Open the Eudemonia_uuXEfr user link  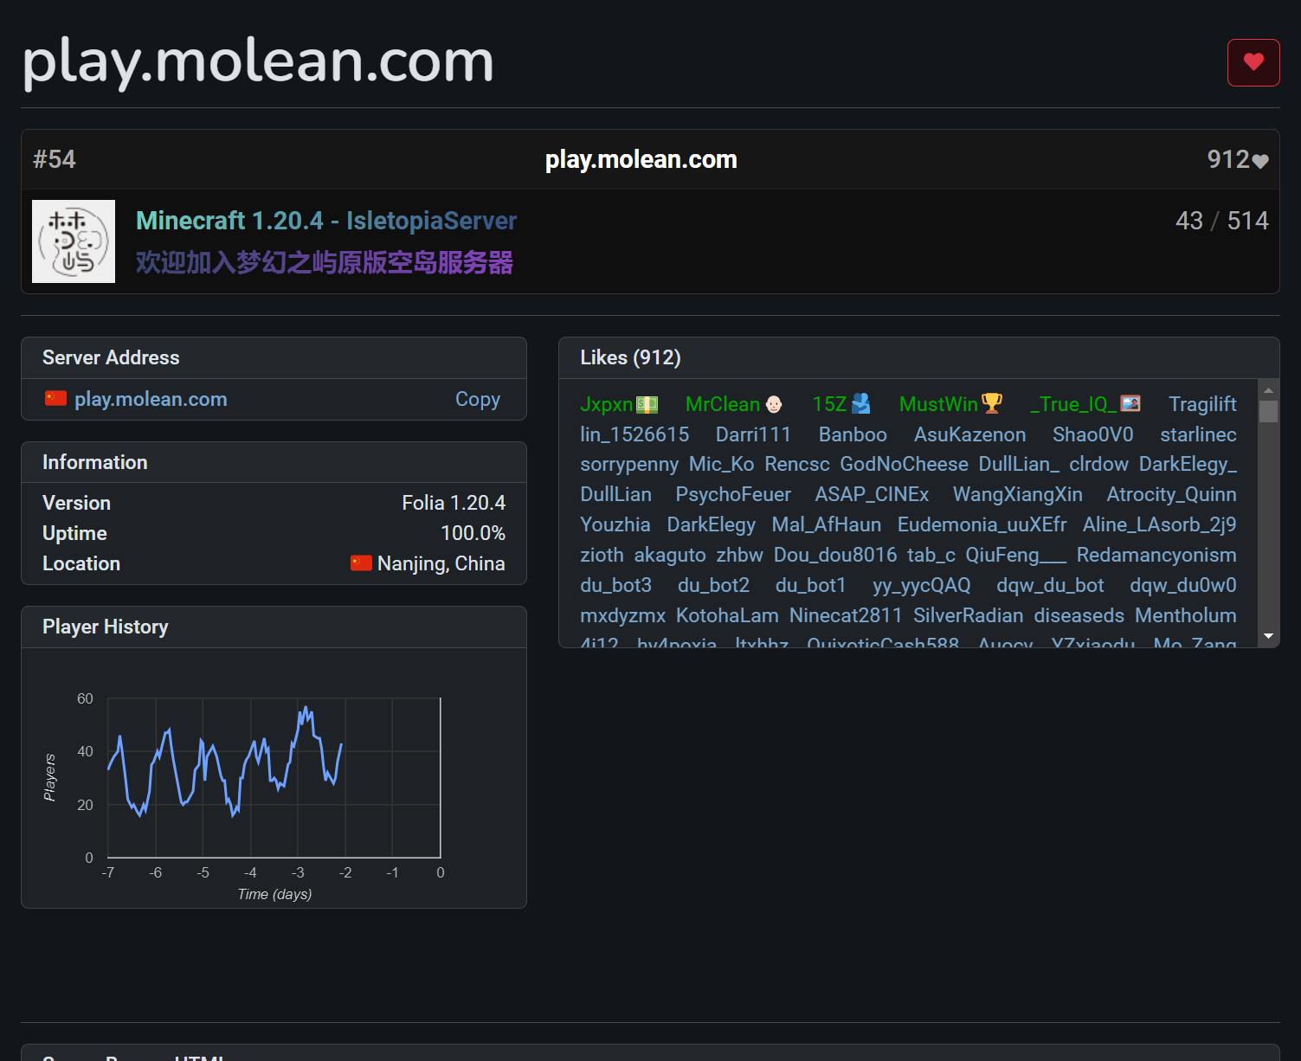[x=982, y=524]
